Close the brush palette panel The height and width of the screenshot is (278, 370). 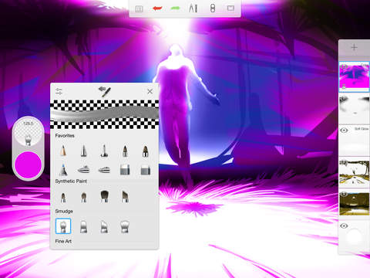(150, 91)
